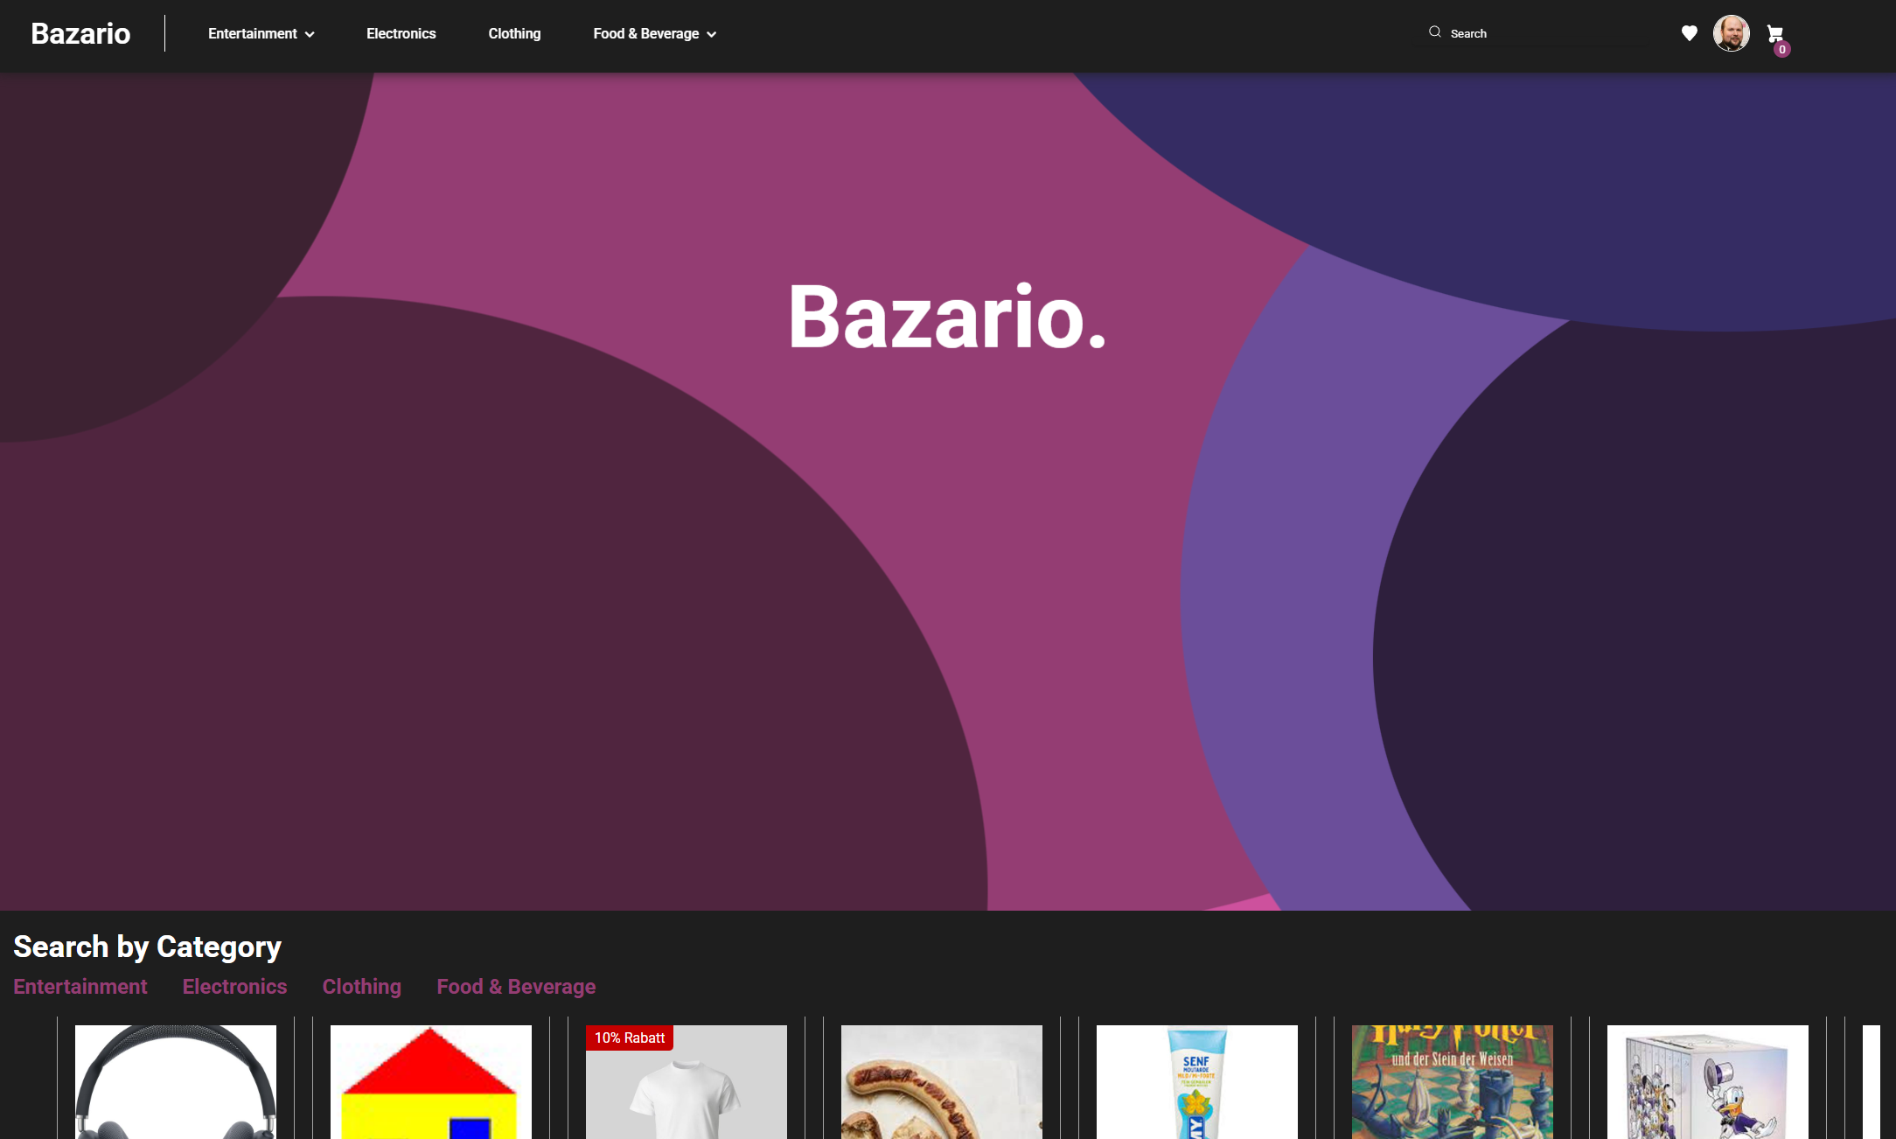The image size is (1896, 1139).
Task: Open the Harry Potter book product thumbnail
Action: tap(1453, 1082)
